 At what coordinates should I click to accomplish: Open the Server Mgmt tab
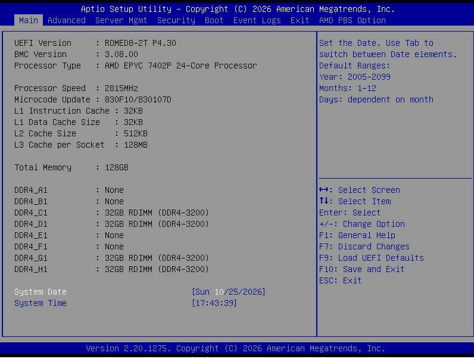coord(121,20)
